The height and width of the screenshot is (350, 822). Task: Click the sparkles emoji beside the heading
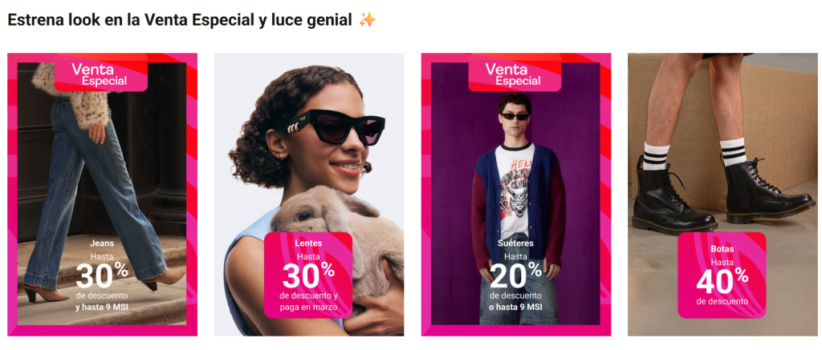[368, 20]
